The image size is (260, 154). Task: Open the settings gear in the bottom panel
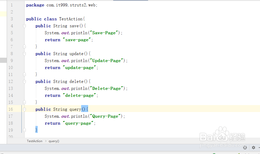[253, 148]
